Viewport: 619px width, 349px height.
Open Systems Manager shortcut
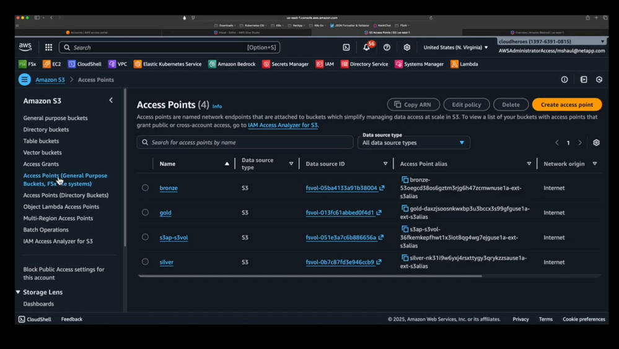[419, 64]
